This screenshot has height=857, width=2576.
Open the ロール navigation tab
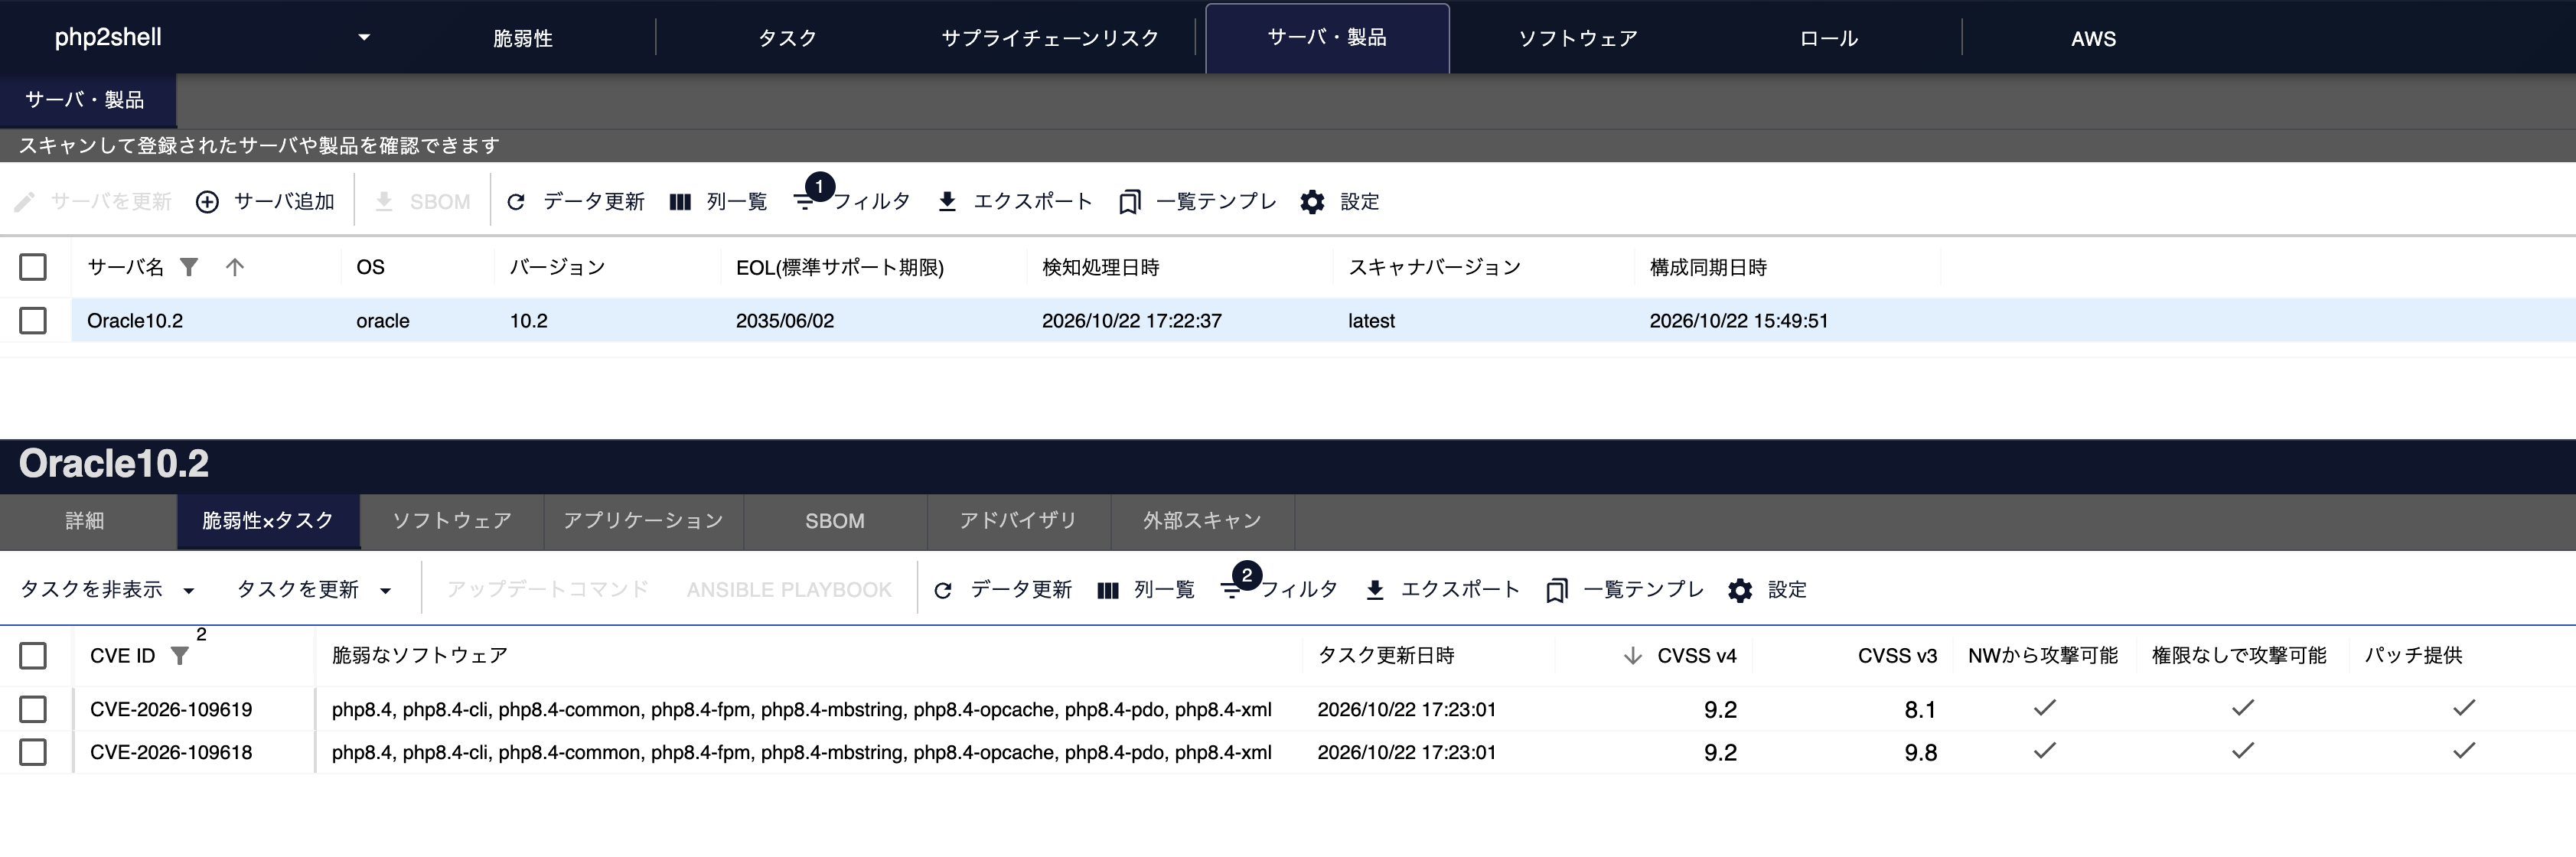coord(1828,38)
